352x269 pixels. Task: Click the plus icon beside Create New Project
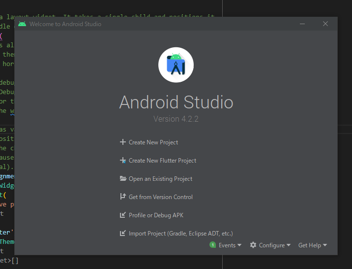pos(123,142)
